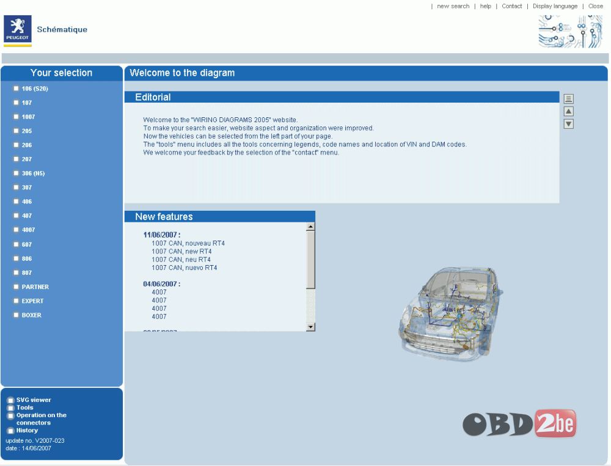Image resolution: width=611 pixels, height=466 pixels.
Task: Tick the 406 checkbox
Action: [16, 202]
